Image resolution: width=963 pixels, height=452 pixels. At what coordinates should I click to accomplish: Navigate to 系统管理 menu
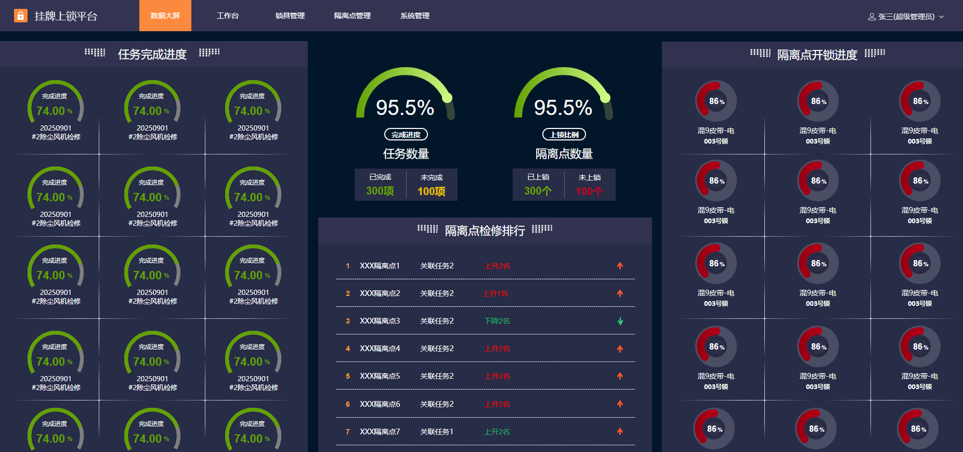(x=415, y=16)
